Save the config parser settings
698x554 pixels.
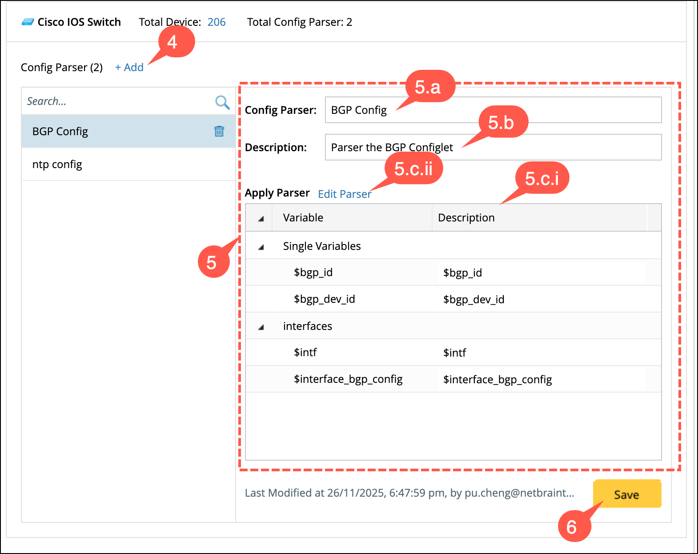pyautogui.click(x=627, y=494)
